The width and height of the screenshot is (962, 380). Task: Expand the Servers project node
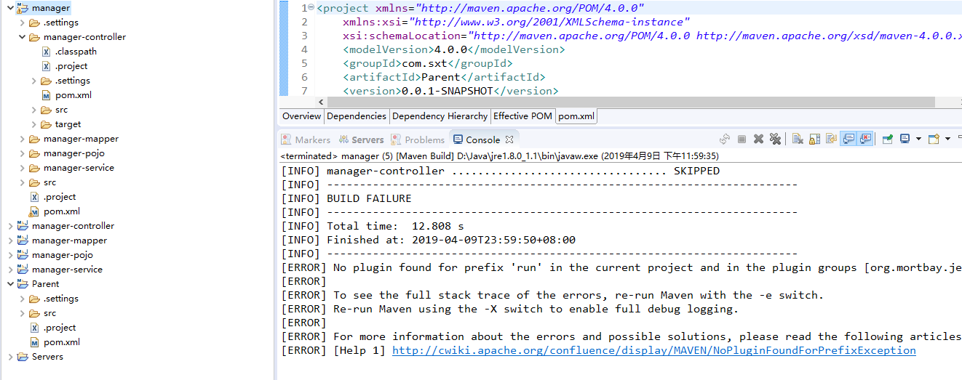(x=9, y=357)
